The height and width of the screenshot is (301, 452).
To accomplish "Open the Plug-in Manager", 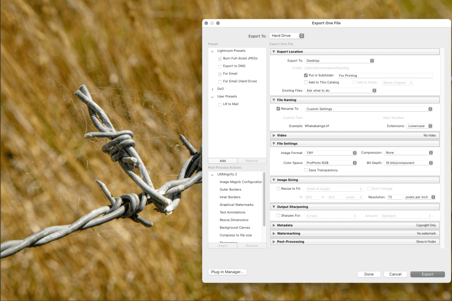I will tap(227, 272).
